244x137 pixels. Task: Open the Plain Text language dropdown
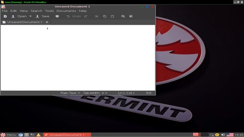point(70,93)
